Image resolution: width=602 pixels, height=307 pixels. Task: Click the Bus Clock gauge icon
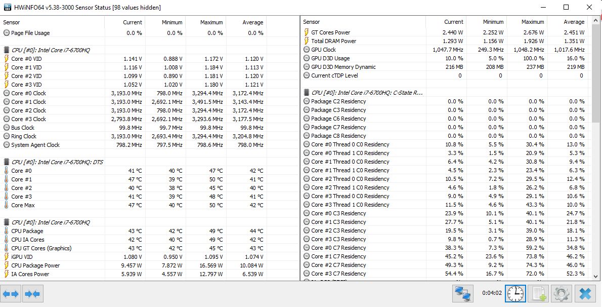pos(7,128)
